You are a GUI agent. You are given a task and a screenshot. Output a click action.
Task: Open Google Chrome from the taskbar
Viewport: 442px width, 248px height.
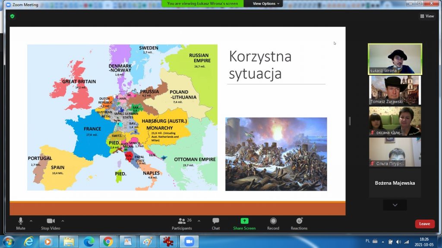tap(108, 242)
